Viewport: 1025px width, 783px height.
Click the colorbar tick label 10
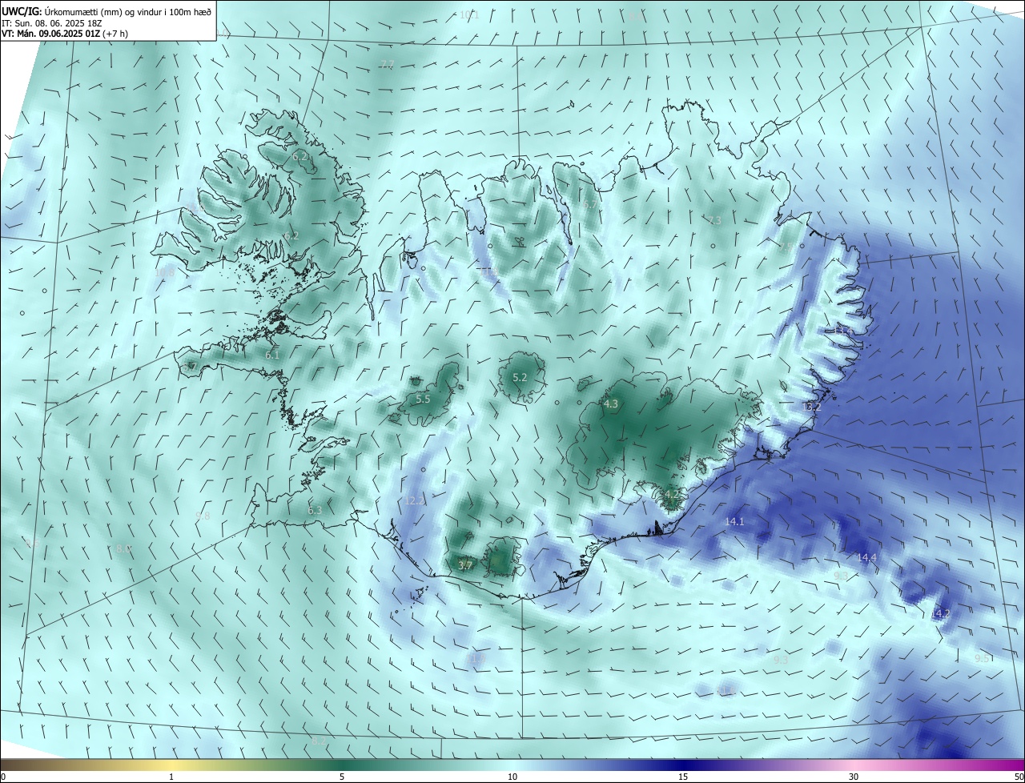point(512,777)
